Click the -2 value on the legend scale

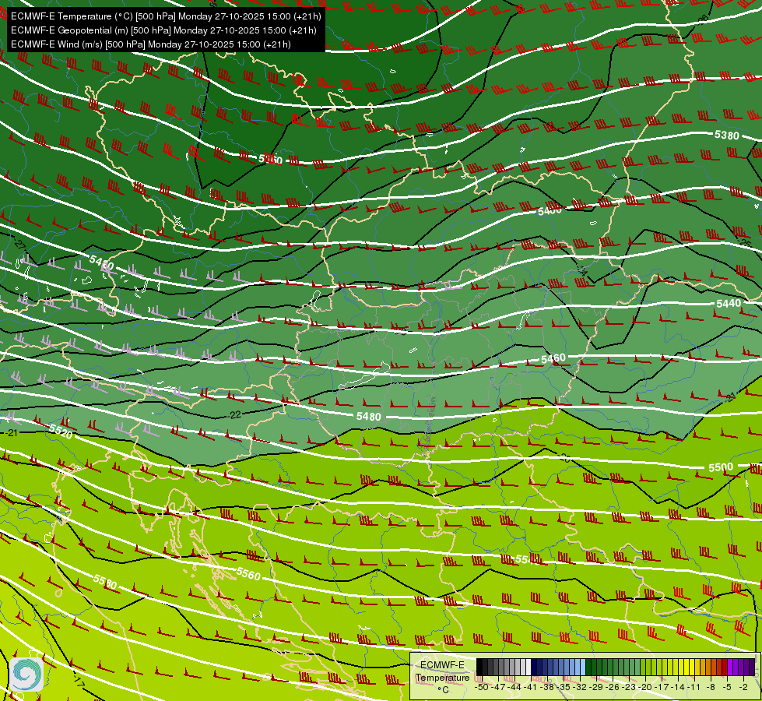[x=743, y=687]
